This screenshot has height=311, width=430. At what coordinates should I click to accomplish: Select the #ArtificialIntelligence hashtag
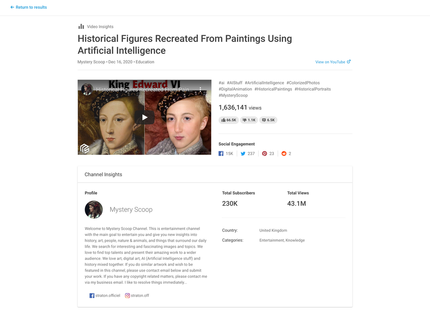tap(264, 83)
